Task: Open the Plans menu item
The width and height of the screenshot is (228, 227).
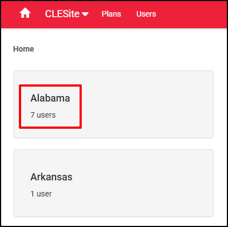Action: click(111, 14)
